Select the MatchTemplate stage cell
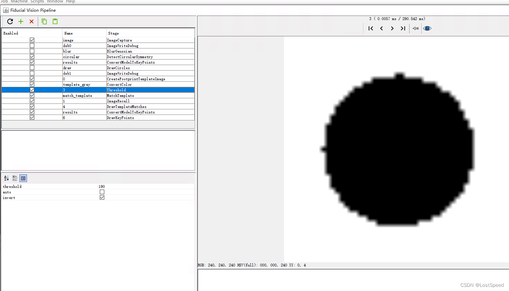 150,96
